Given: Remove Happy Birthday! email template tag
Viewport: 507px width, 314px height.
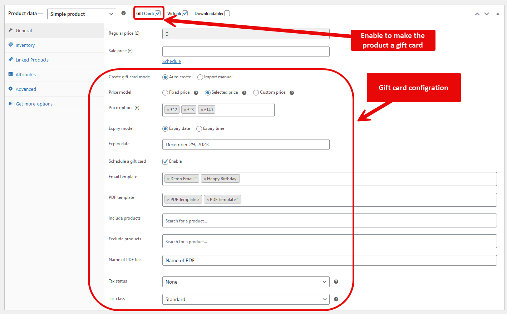Looking at the screenshot, I should [x=205, y=179].
